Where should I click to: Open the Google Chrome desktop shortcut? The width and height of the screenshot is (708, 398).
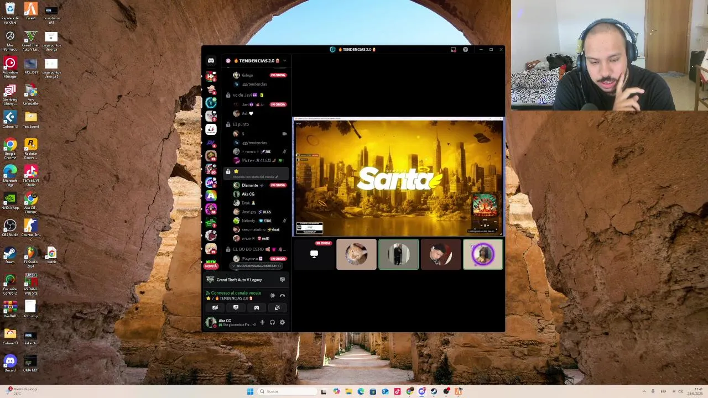tap(10, 149)
